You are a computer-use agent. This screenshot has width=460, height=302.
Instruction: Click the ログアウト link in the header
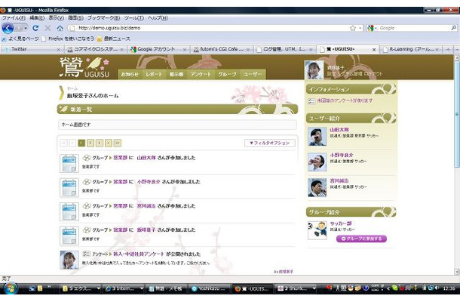(373, 74)
